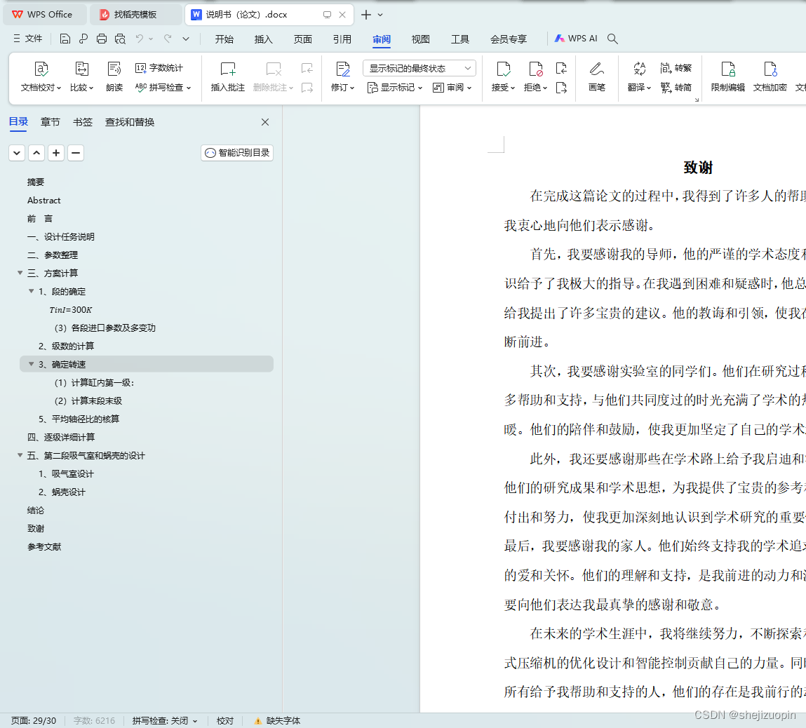The height and width of the screenshot is (728, 806).
Task: Convert text with 转繁 button
Action: (676, 68)
